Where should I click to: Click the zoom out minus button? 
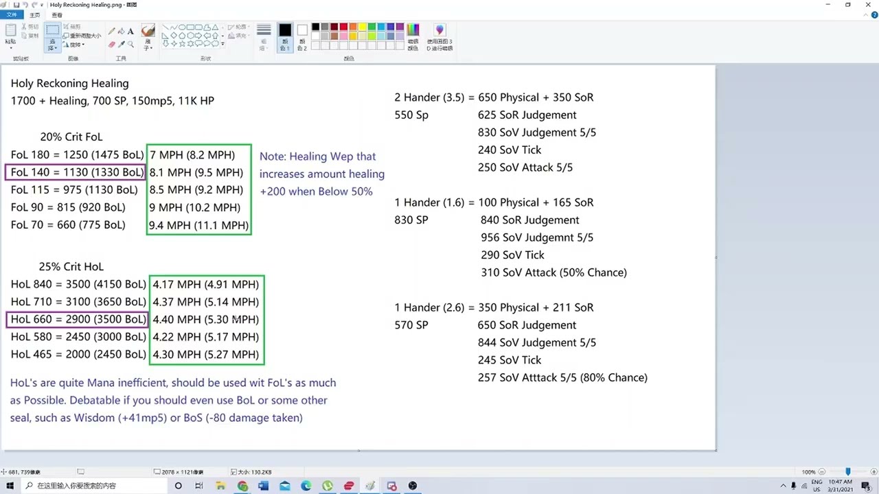pos(822,472)
